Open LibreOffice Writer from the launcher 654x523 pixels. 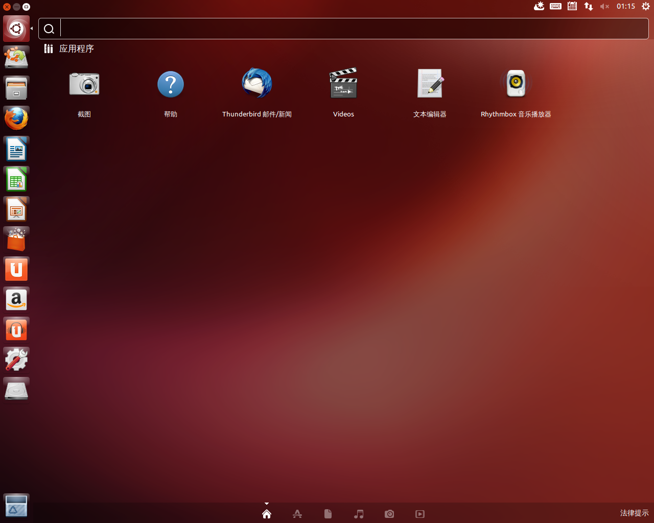pos(16,149)
